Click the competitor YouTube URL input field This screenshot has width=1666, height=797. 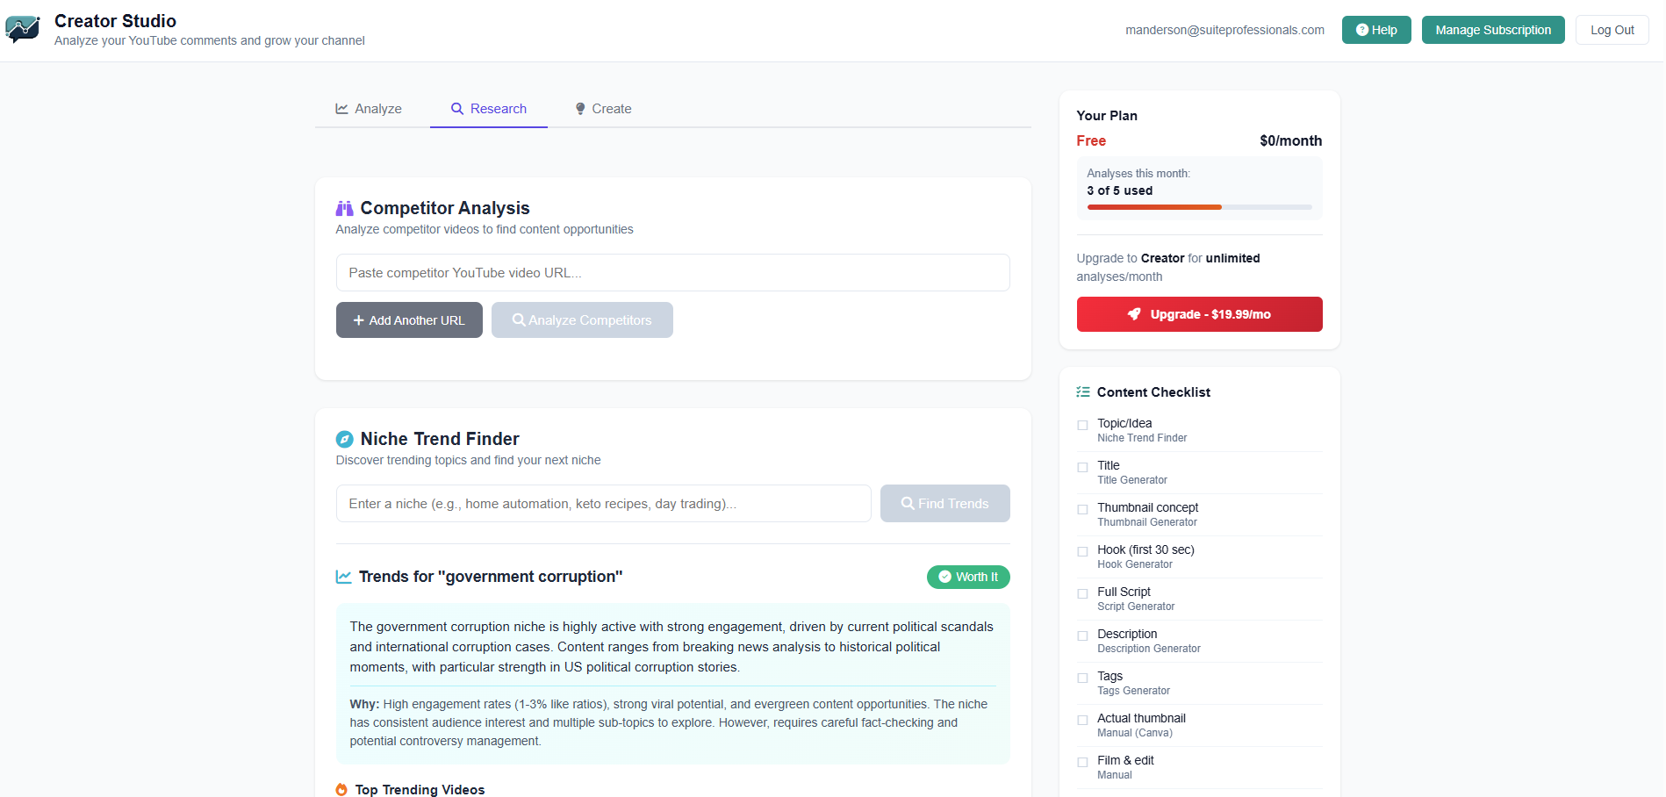[672, 272]
